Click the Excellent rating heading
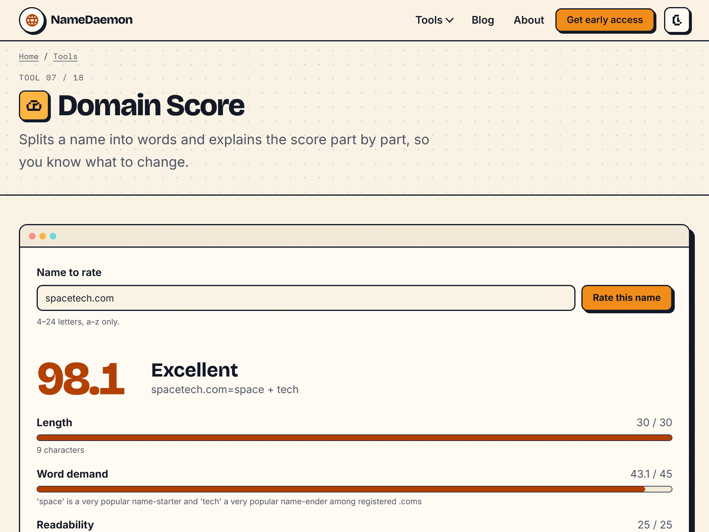 pos(194,370)
